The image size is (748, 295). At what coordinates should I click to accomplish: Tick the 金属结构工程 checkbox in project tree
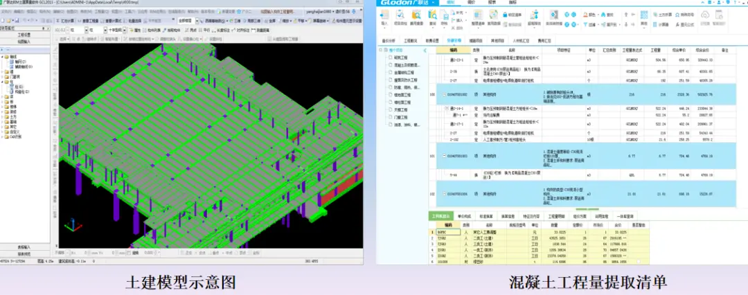click(390, 72)
